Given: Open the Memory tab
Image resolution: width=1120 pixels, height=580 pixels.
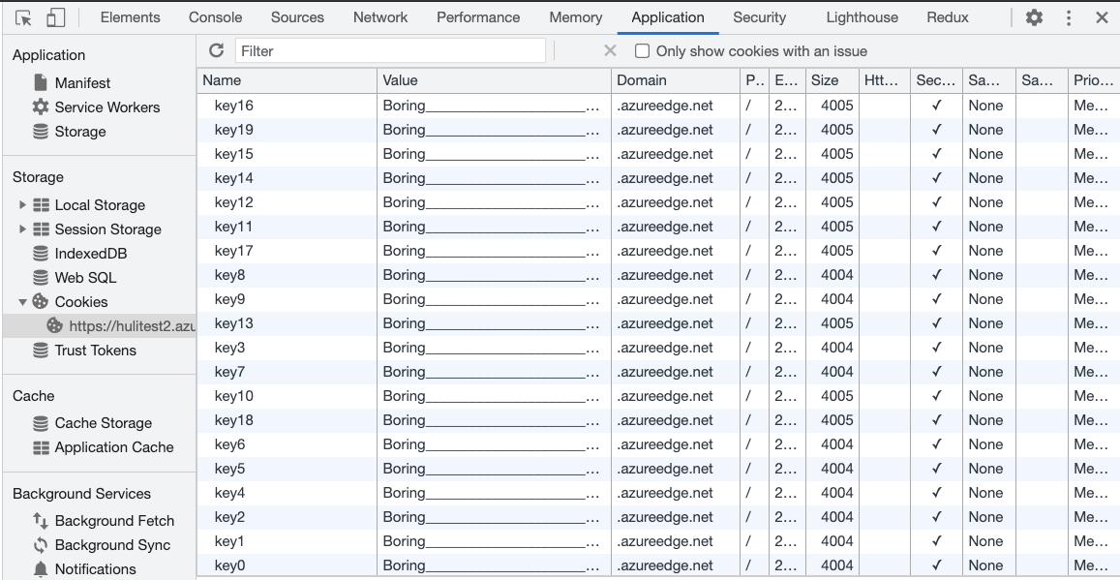Looking at the screenshot, I should coord(576,17).
